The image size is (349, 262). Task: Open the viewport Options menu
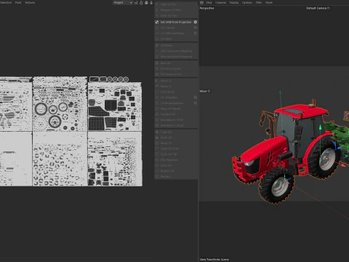pyautogui.click(x=247, y=2)
